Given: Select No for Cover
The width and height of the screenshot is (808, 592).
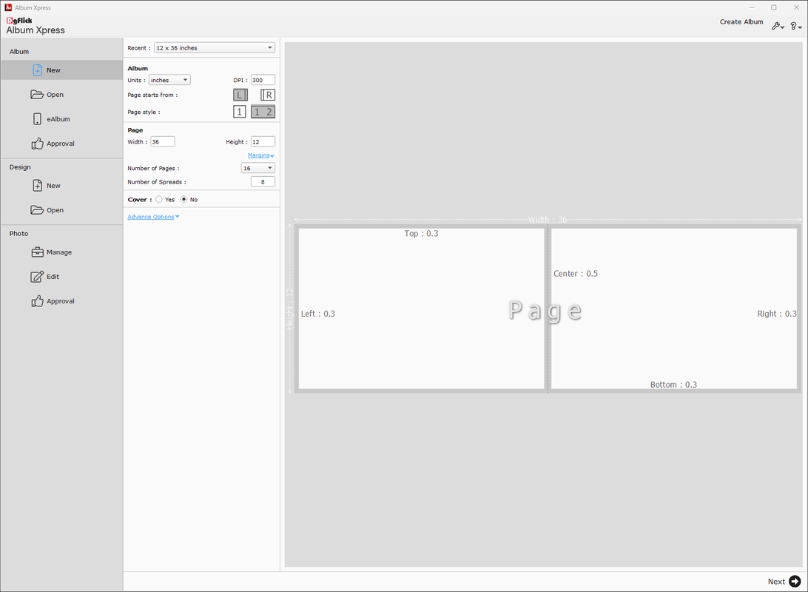Looking at the screenshot, I should (184, 199).
